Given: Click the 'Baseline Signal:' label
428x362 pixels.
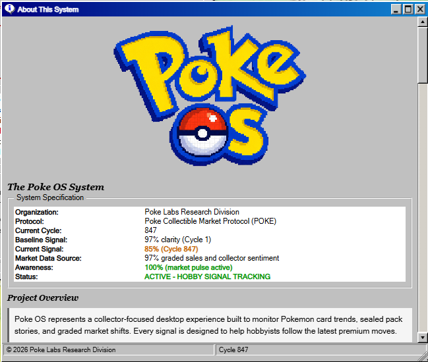Looking at the screenshot, I should coord(41,240).
